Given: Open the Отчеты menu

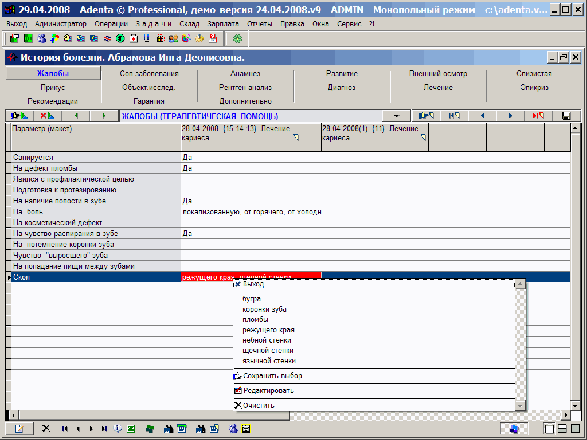Looking at the screenshot, I should 260,23.
